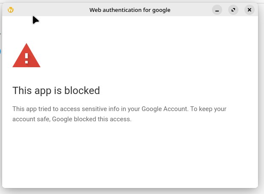Click the phrase "Google blocked this access."
264x194 pixels.
click(92, 120)
